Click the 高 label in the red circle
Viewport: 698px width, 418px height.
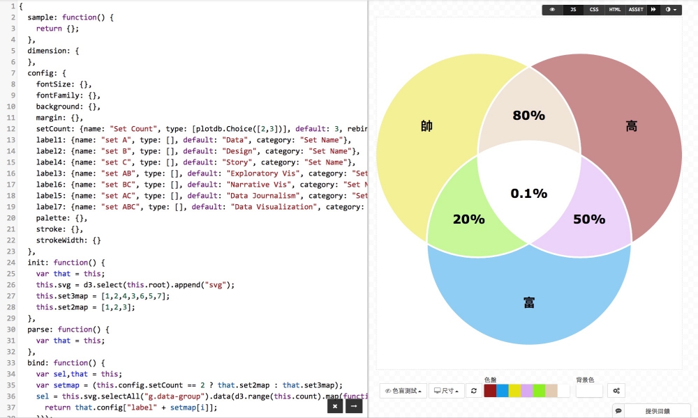click(x=631, y=126)
